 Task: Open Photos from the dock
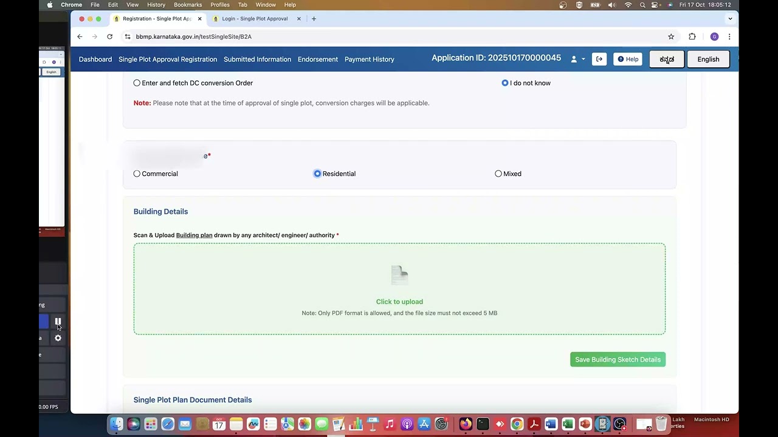tap(305, 424)
